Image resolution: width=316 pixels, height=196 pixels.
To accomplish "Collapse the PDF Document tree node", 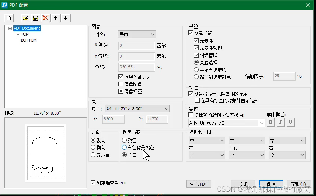I will (x=10, y=28).
